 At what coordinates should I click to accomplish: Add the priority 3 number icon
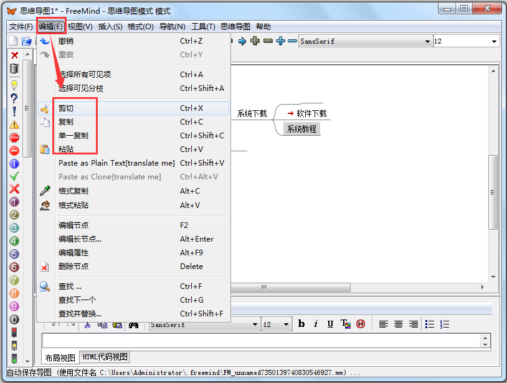14,228
